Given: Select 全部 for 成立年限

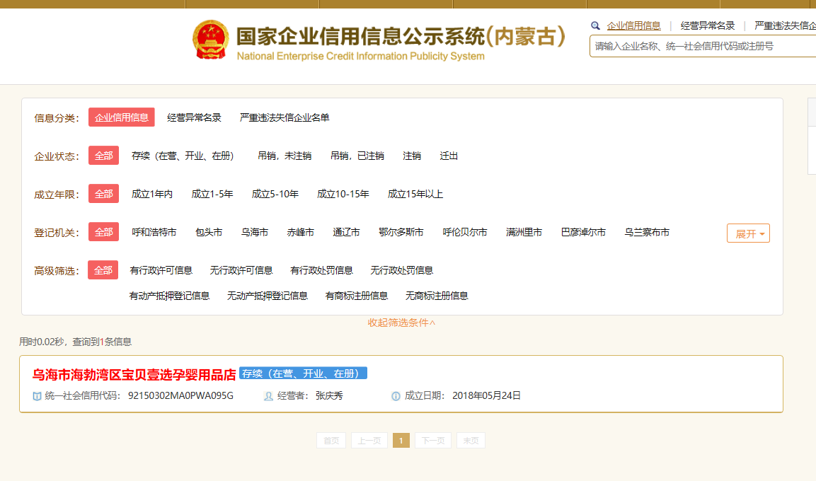Looking at the screenshot, I should point(103,194).
